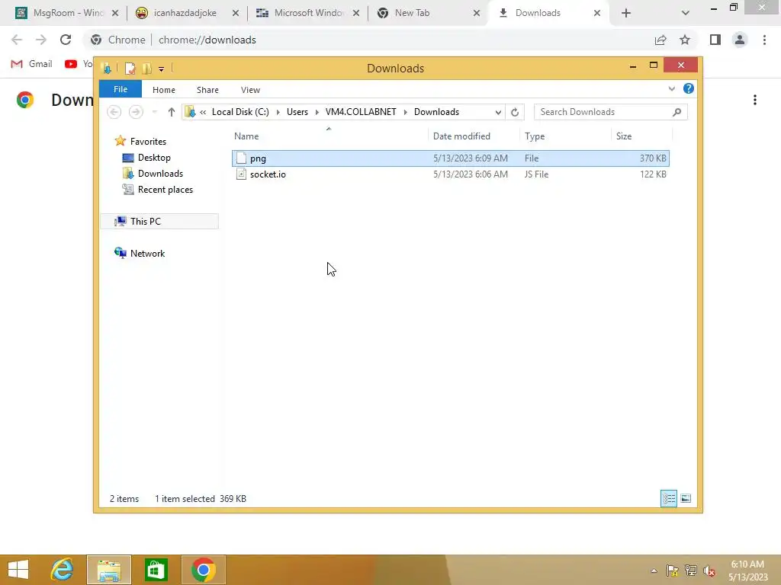
Task: Open Downloads in the Favorites list
Action: click(x=160, y=173)
